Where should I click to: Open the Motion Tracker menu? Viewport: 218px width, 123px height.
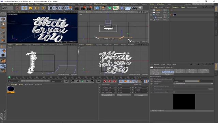[x=101, y=4]
